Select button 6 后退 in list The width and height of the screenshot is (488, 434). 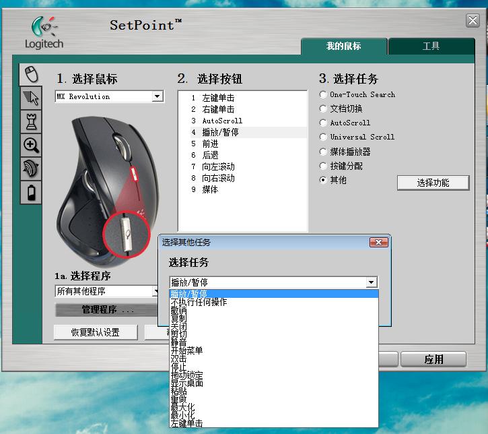pos(248,155)
